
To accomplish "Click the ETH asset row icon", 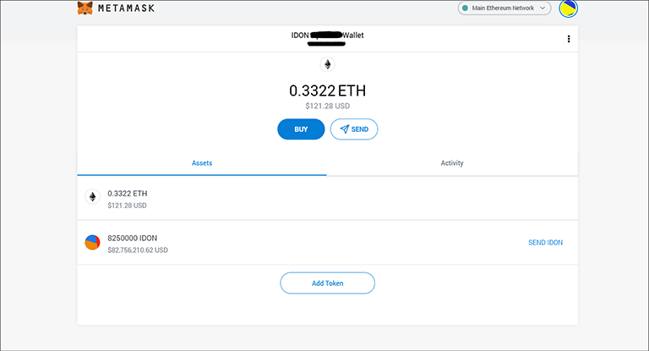I will (x=92, y=196).
